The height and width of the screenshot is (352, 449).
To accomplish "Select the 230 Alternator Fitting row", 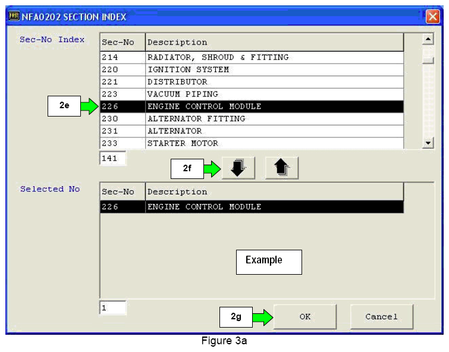I will pyautogui.click(x=251, y=119).
